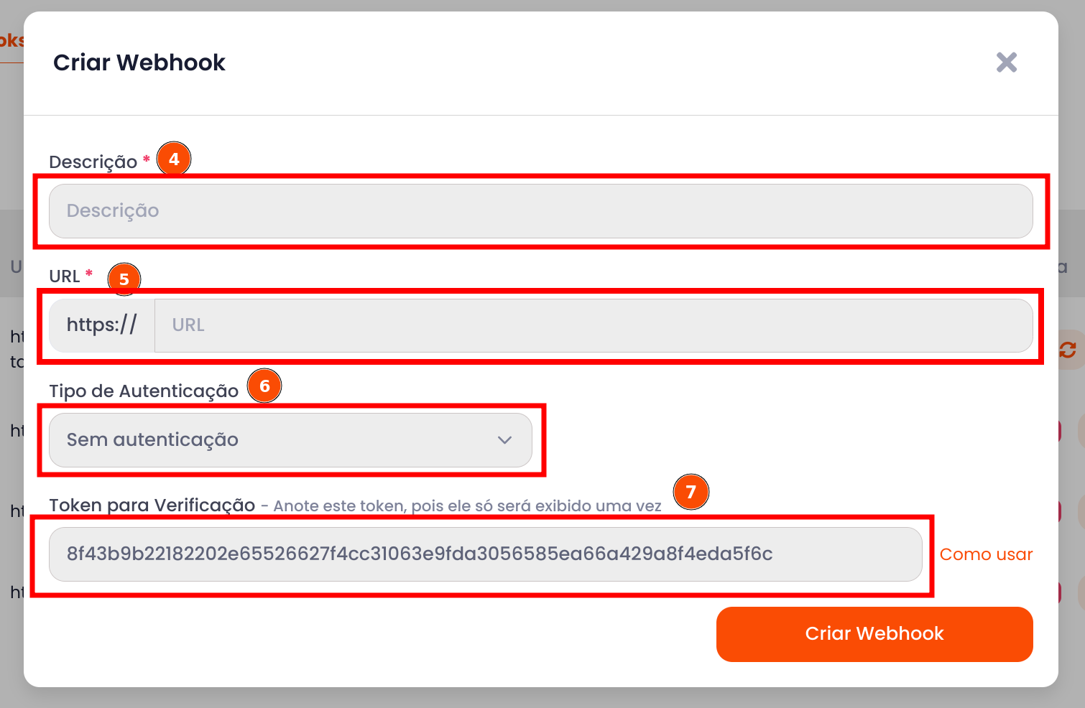Click the Tipo de Autenticação label
The width and height of the screenshot is (1085, 708).
(x=144, y=391)
